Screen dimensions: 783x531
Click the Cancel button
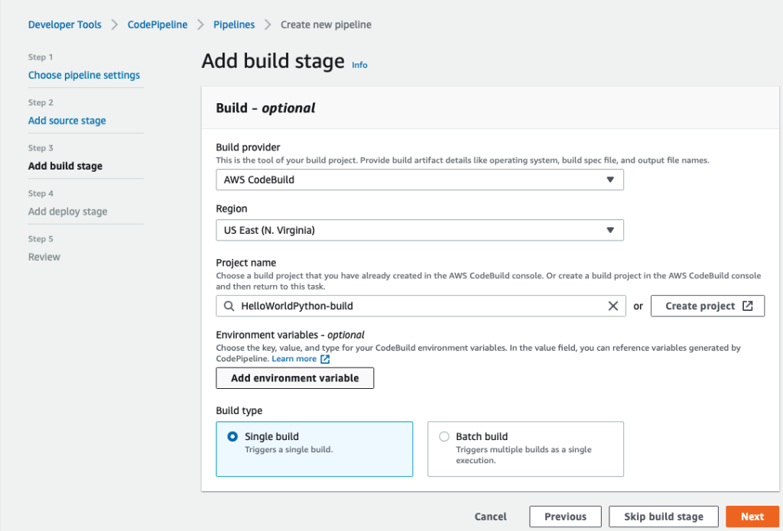[x=490, y=516]
